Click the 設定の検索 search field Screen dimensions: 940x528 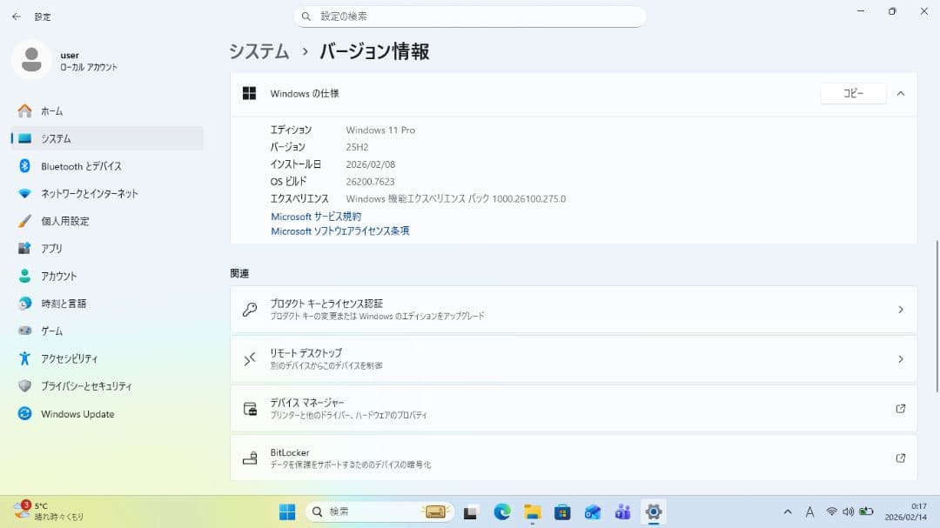470,17
